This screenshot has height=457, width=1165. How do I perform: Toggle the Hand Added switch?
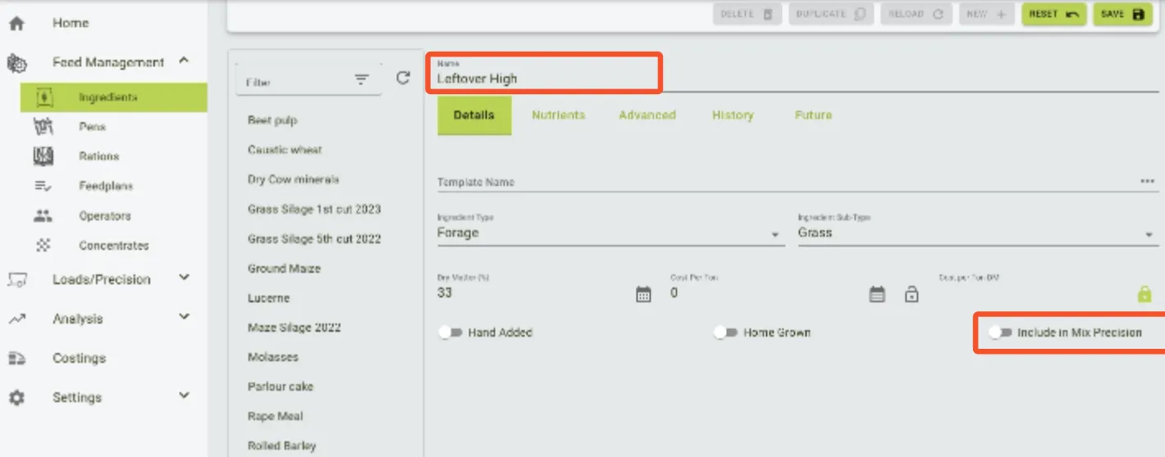pos(450,333)
